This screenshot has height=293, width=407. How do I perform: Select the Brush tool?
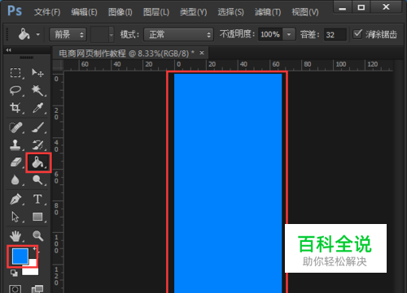37,127
